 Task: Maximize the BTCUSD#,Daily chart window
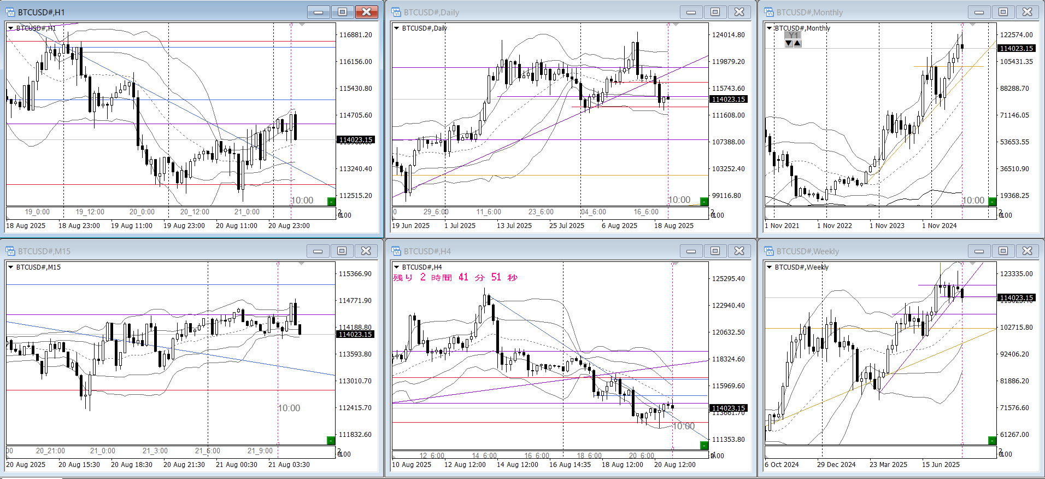(715, 12)
